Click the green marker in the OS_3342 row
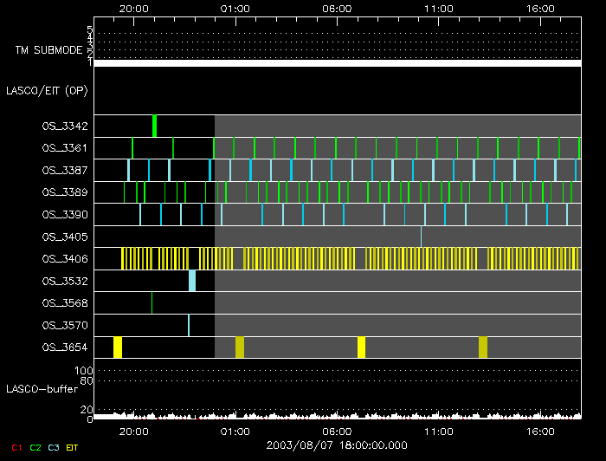 tap(154, 126)
